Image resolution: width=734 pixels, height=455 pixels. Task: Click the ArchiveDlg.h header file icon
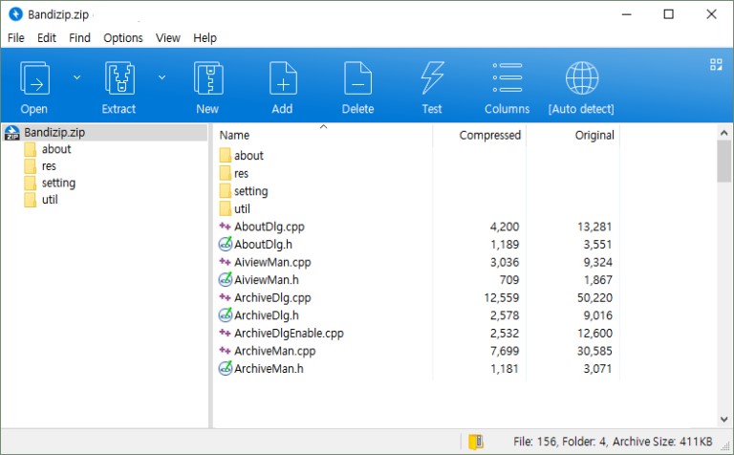pos(226,315)
